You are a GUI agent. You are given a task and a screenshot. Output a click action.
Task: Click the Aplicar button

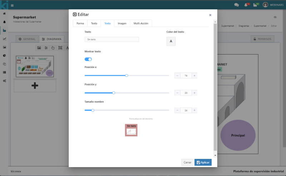pos(203,162)
